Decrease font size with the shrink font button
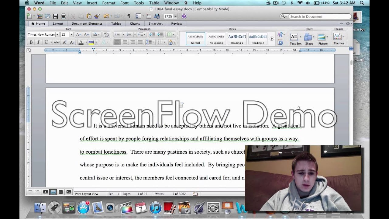 [x=86, y=35]
